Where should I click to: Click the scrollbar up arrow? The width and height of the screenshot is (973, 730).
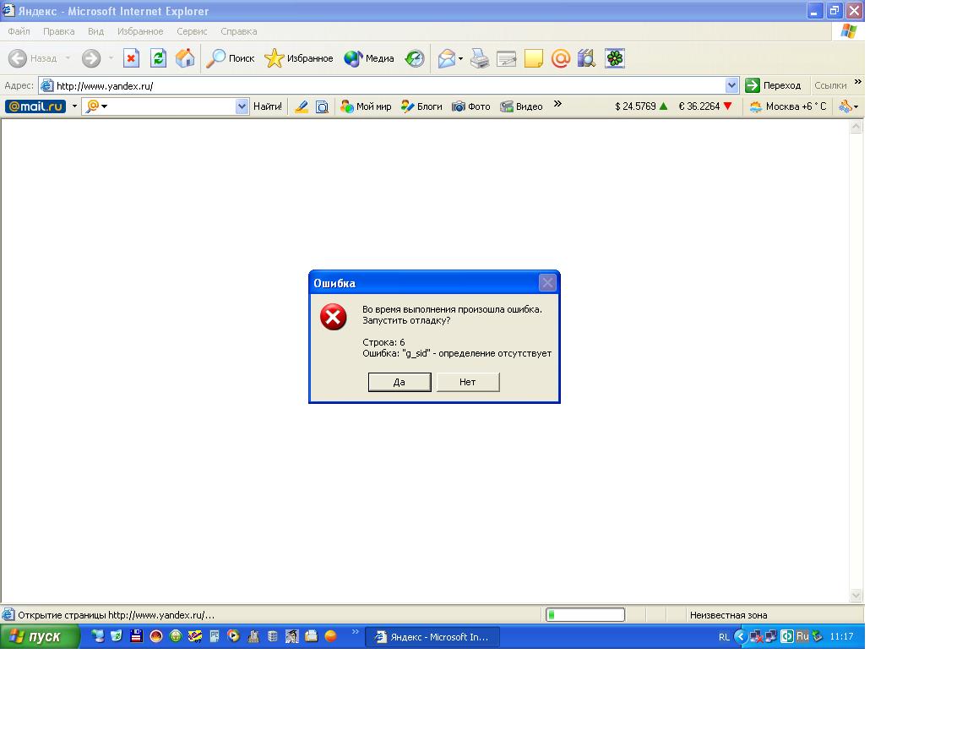coord(856,127)
